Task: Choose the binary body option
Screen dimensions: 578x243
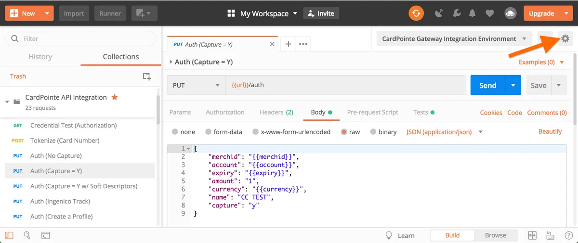Action: 373,132
